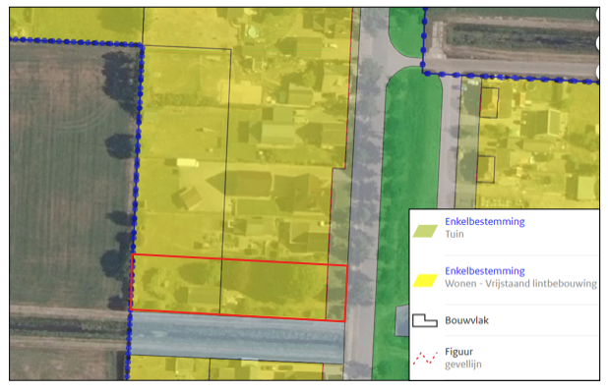Click the main vertical grey road on map
Viewport: 608px width, 392px height.
tap(366, 194)
